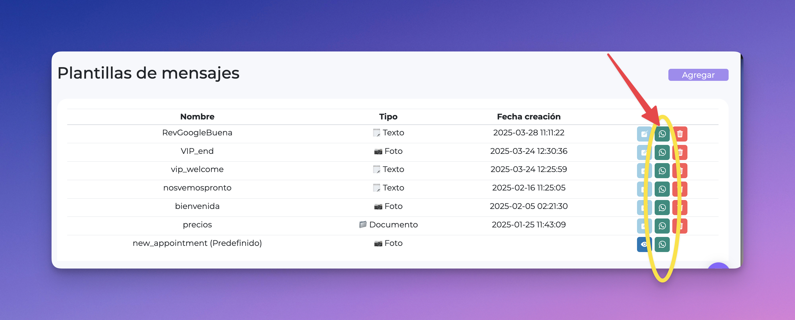Click the Agregar button
Viewport: 795px width, 320px height.
tap(698, 75)
